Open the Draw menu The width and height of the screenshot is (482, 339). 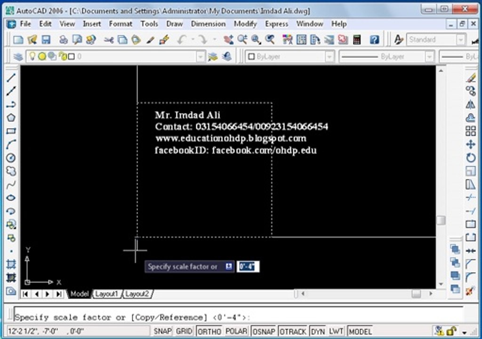point(175,24)
